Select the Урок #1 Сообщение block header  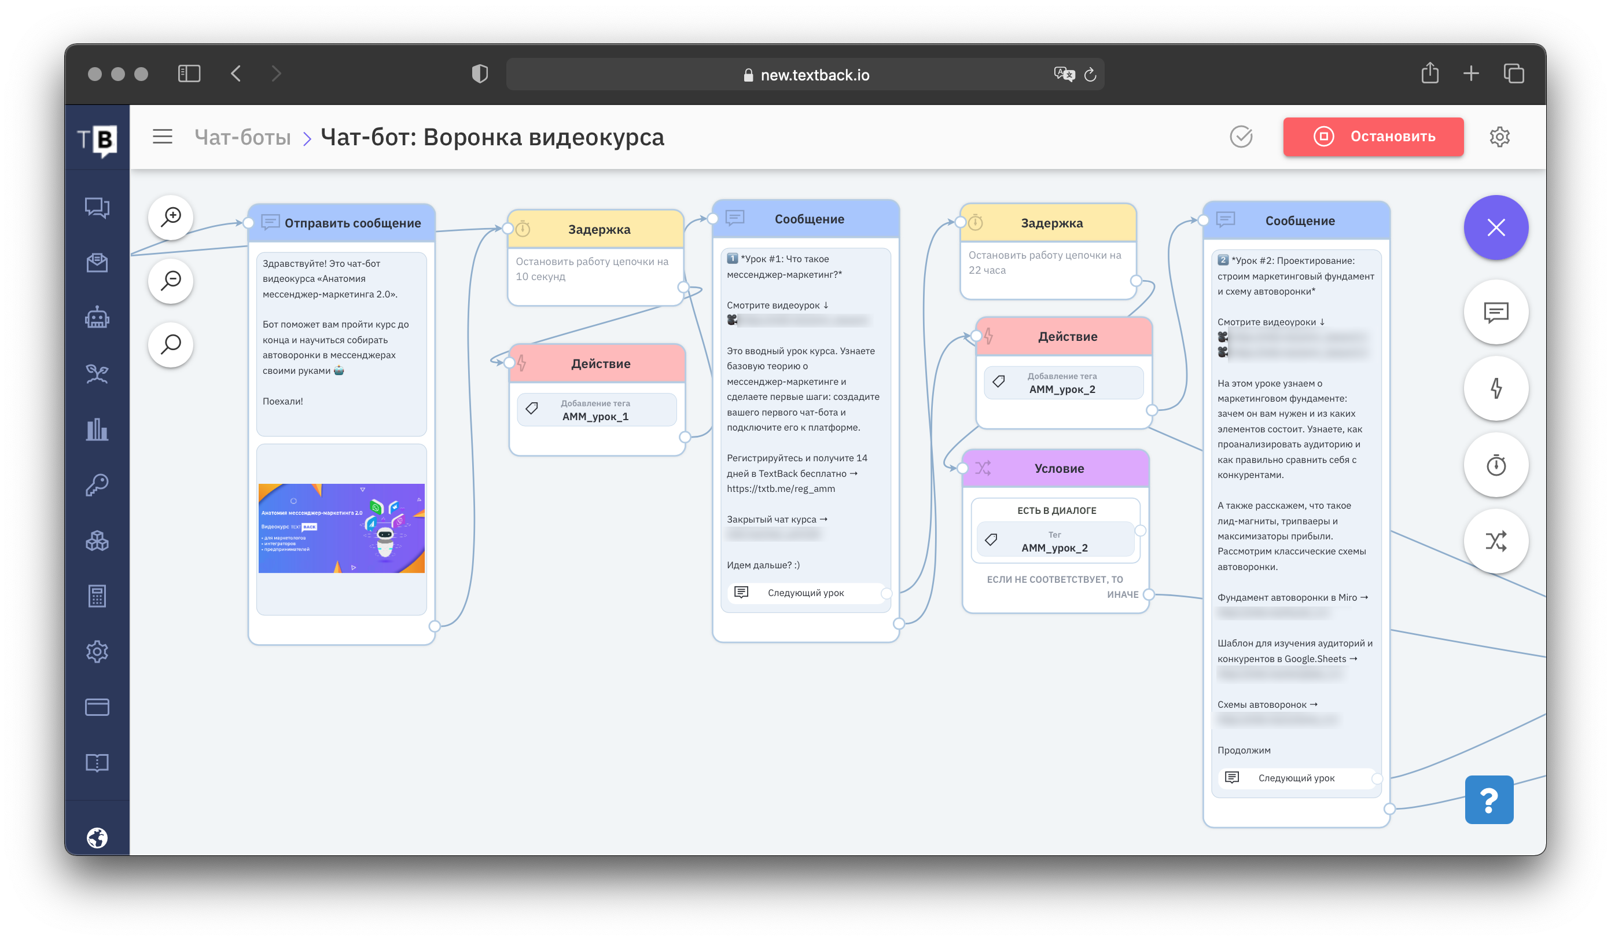click(805, 219)
